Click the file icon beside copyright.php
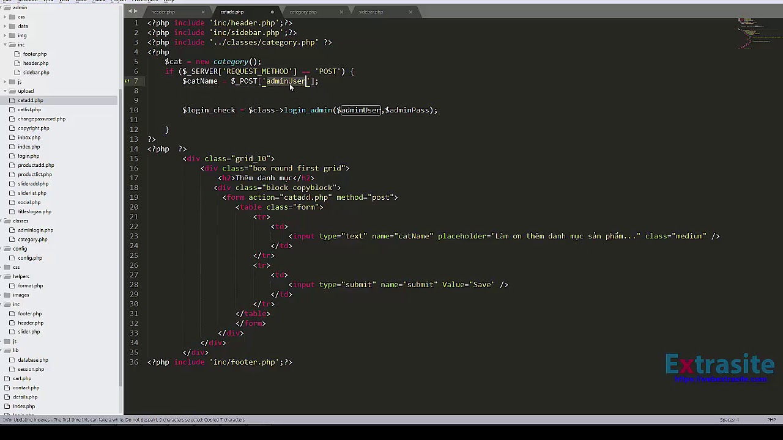Image resolution: width=783 pixels, height=440 pixels. [12, 128]
